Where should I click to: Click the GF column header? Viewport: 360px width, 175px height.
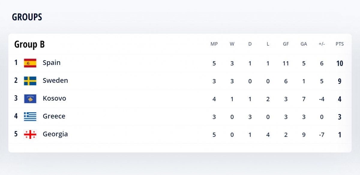click(x=286, y=44)
